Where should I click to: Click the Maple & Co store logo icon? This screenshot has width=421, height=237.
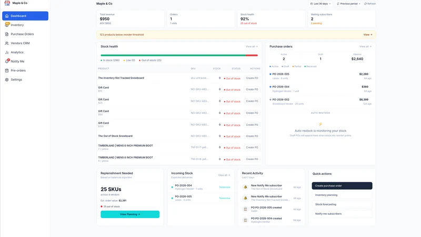pyautogui.click(x=7, y=3)
